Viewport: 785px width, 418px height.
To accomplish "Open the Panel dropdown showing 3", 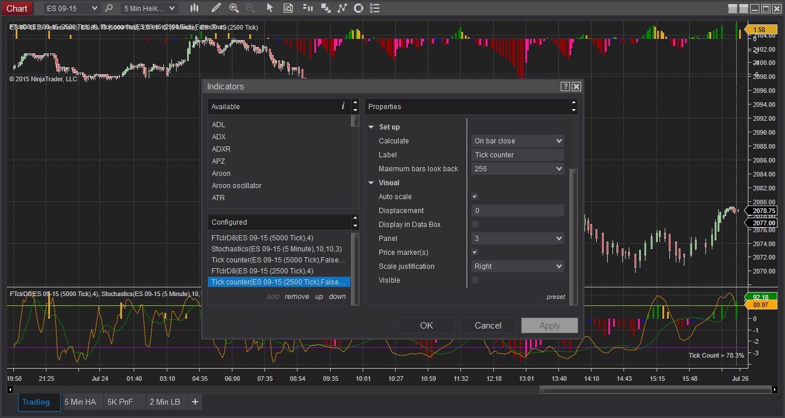I will pyautogui.click(x=518, y=239).
